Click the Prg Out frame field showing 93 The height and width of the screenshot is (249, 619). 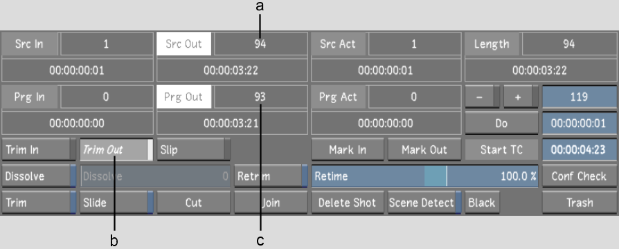point(260,97)
